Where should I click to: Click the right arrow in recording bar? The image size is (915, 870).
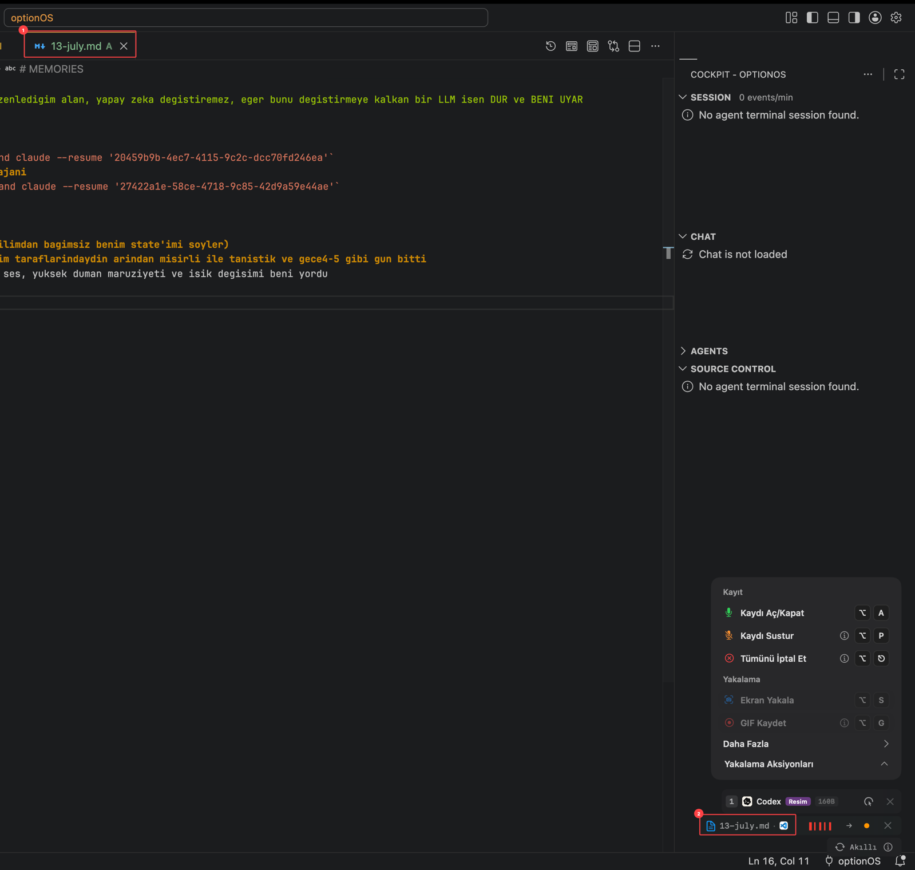849,826
